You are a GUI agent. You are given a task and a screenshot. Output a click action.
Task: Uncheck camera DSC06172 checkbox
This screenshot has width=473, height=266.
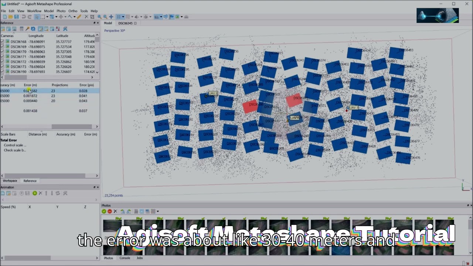pyautogui.click(x=2, y=62)
